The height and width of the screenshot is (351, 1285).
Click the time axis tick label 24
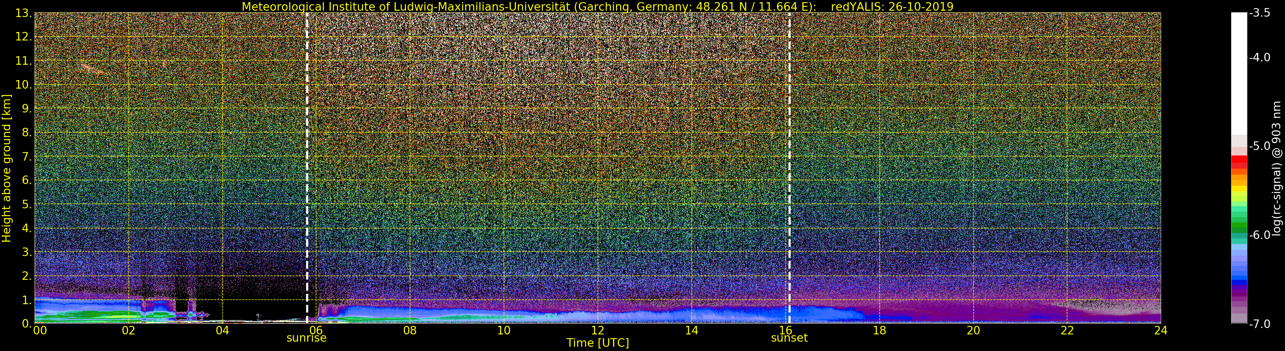click(1161, 331)
